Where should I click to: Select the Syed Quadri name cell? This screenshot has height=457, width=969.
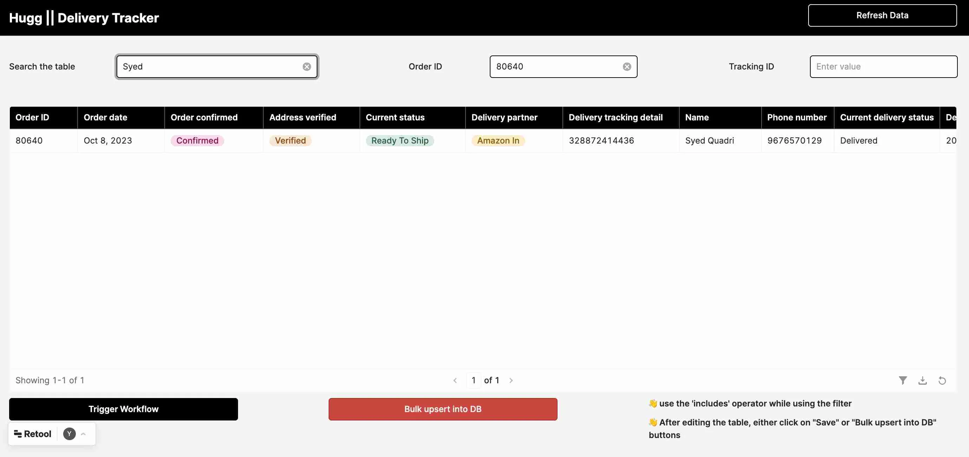tap(720, 141)
